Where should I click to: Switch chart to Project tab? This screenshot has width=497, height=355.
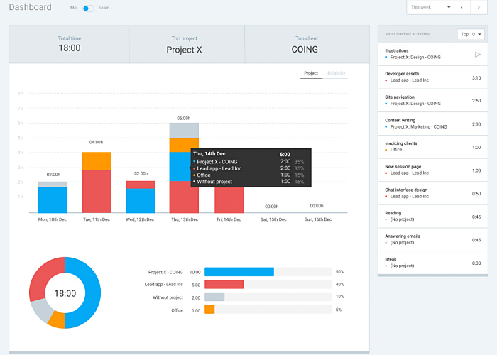click(x=310, y=73)
